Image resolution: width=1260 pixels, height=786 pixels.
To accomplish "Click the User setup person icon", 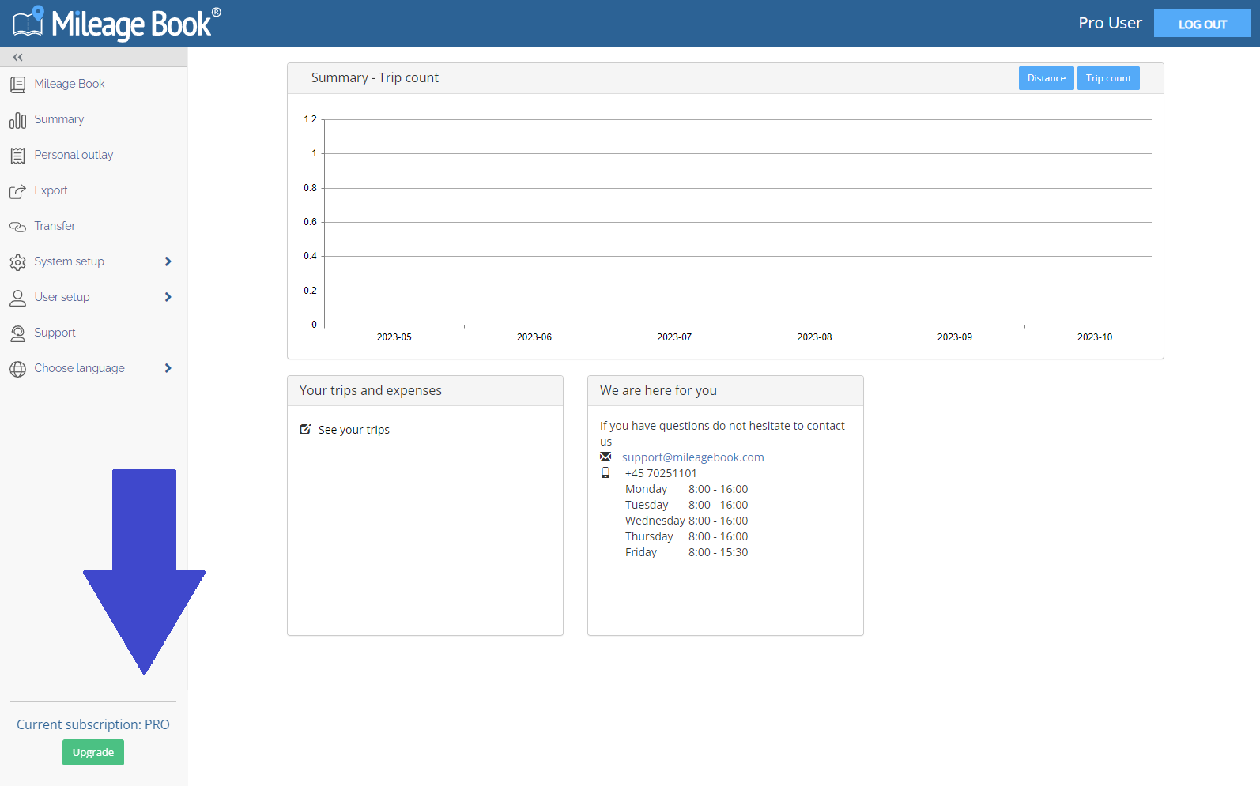I will tap(17, 298).
